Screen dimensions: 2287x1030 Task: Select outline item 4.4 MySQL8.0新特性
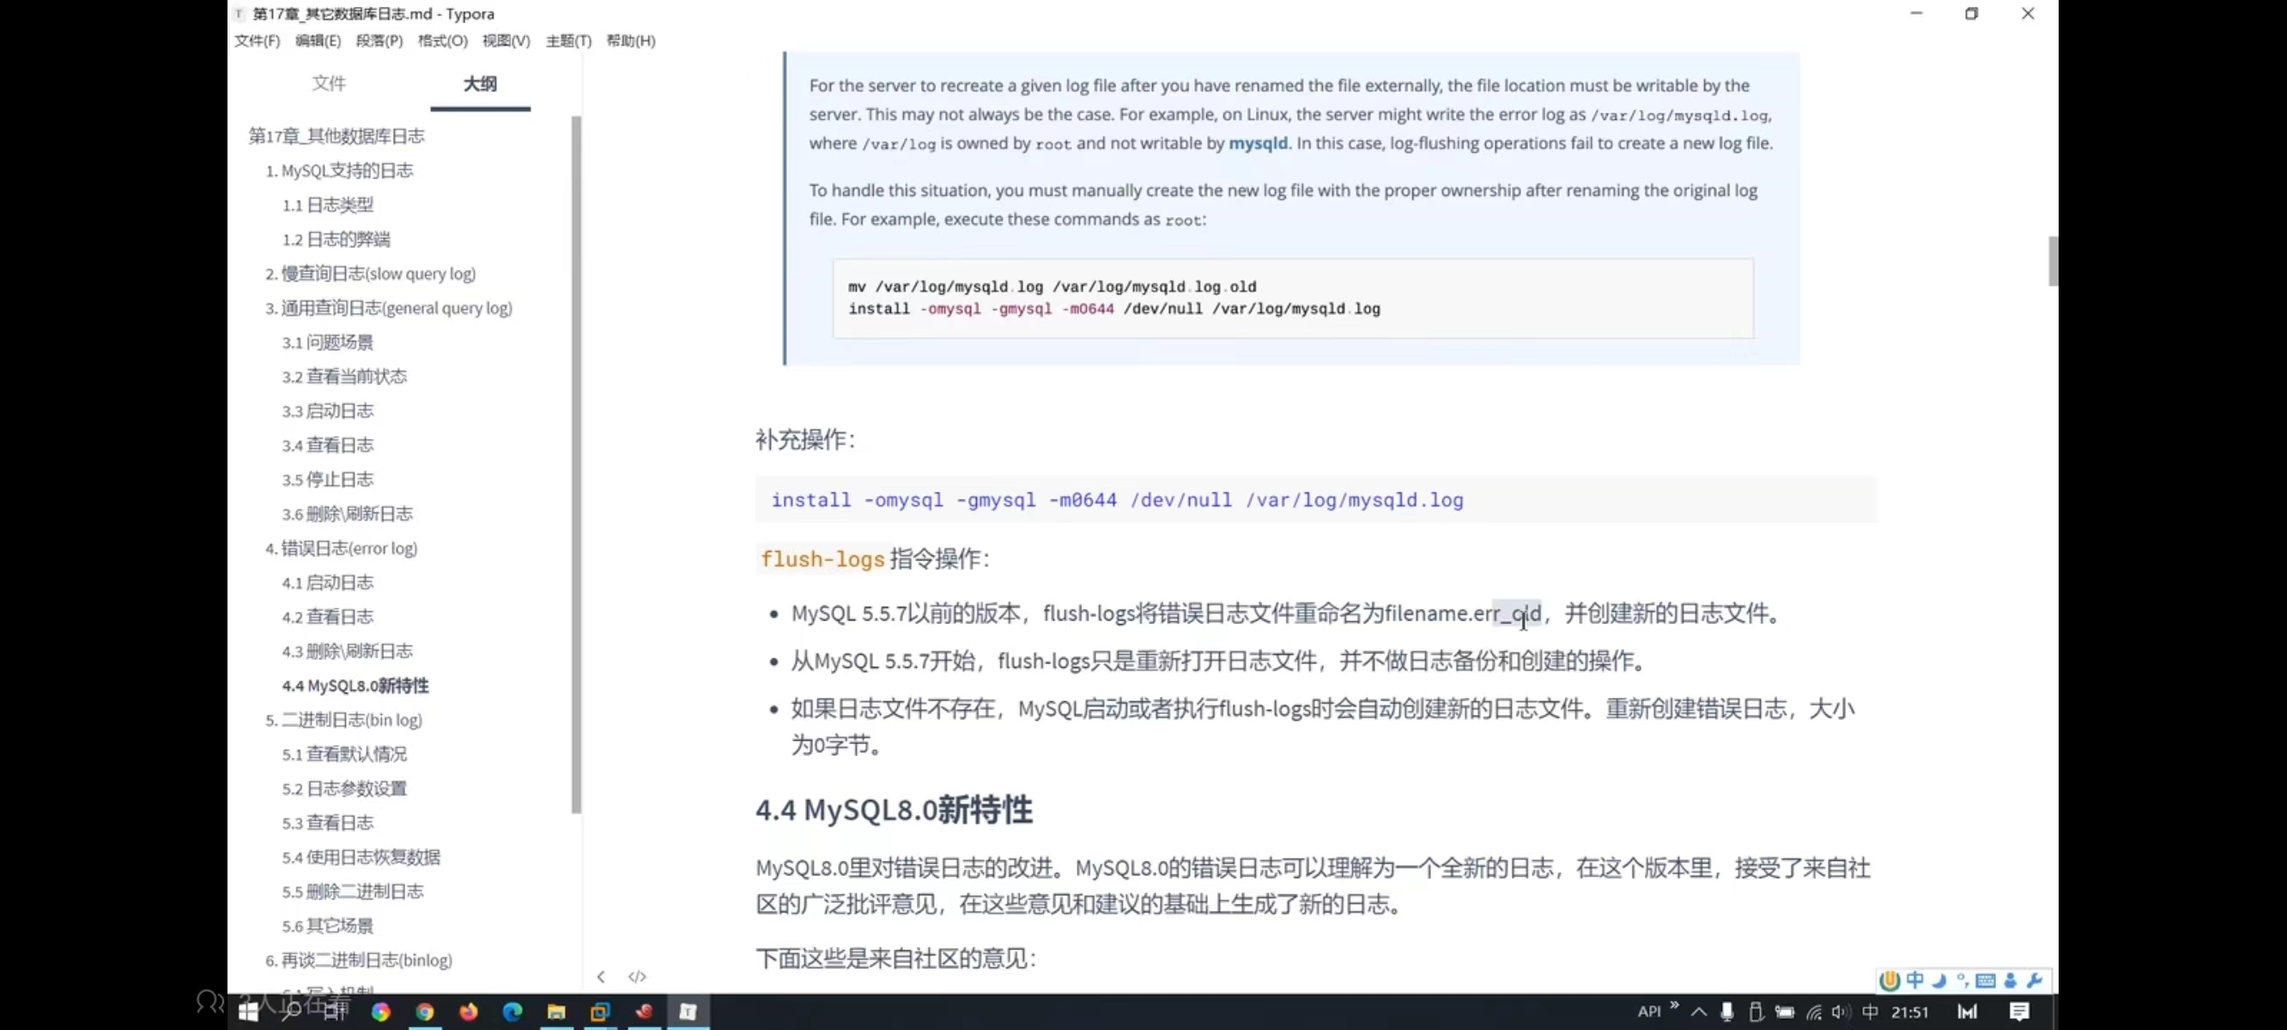click(355, 686)
